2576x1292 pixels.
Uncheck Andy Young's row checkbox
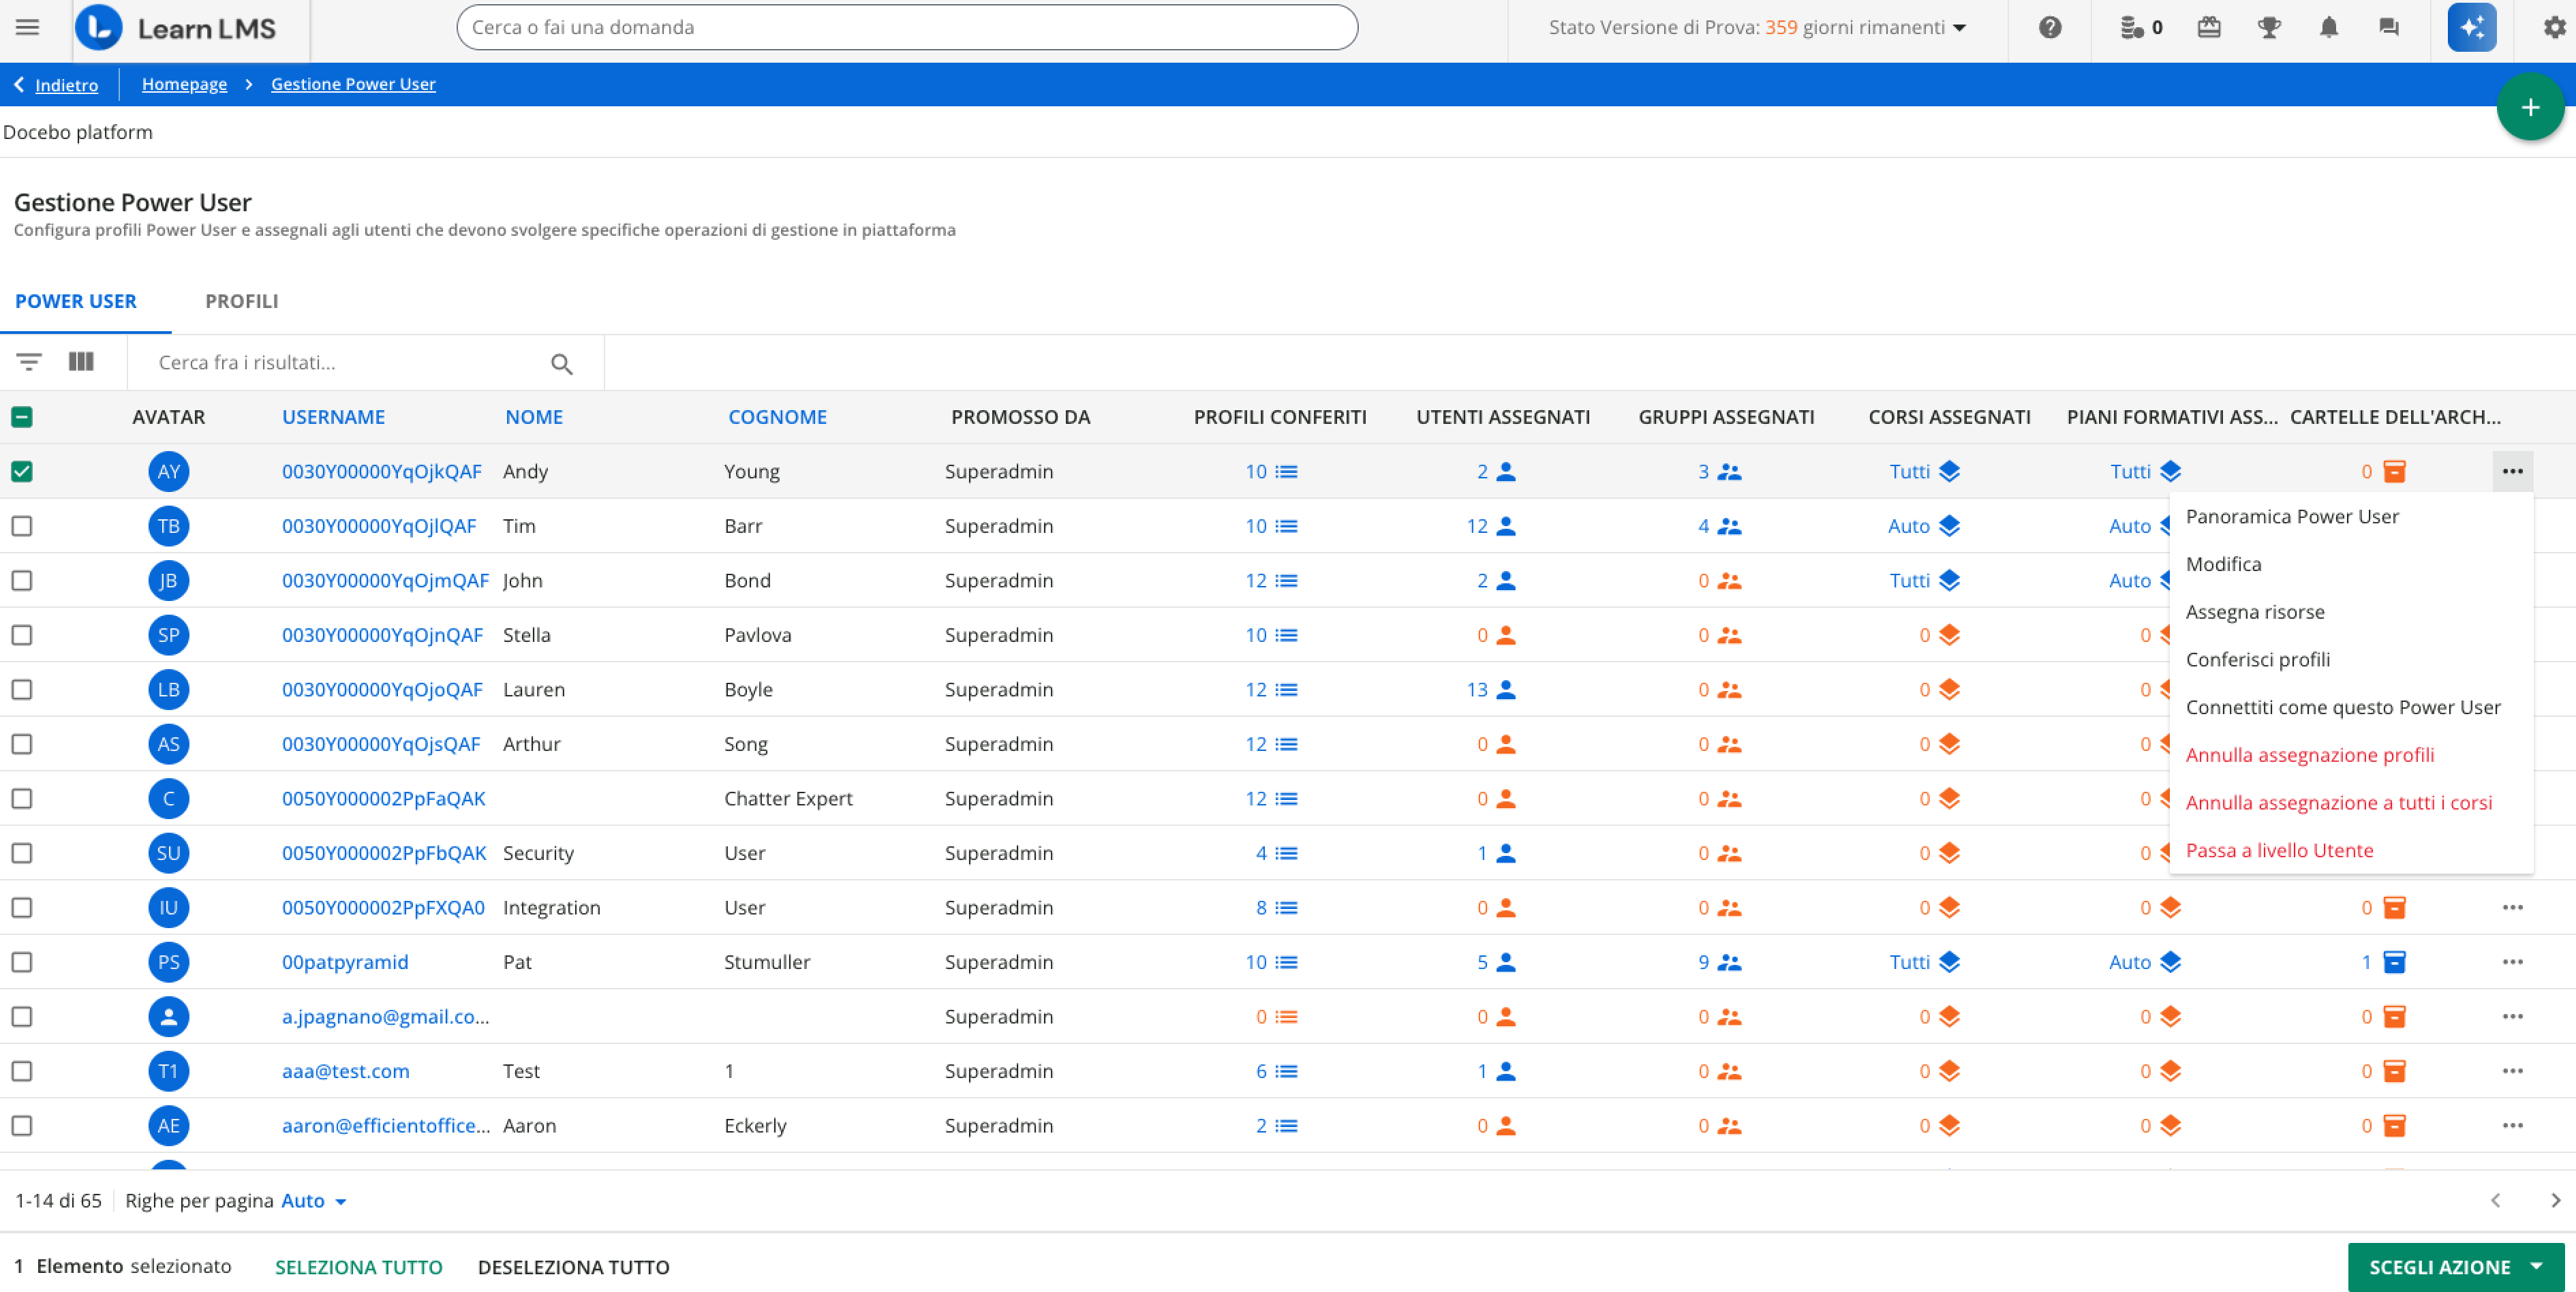tap(22, 471)
